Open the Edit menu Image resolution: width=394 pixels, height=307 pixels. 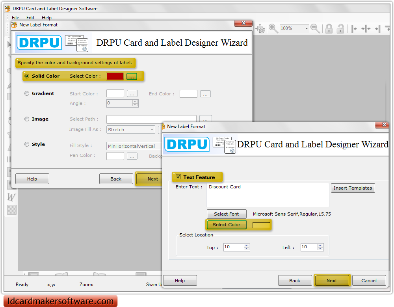tap(30, 17)
